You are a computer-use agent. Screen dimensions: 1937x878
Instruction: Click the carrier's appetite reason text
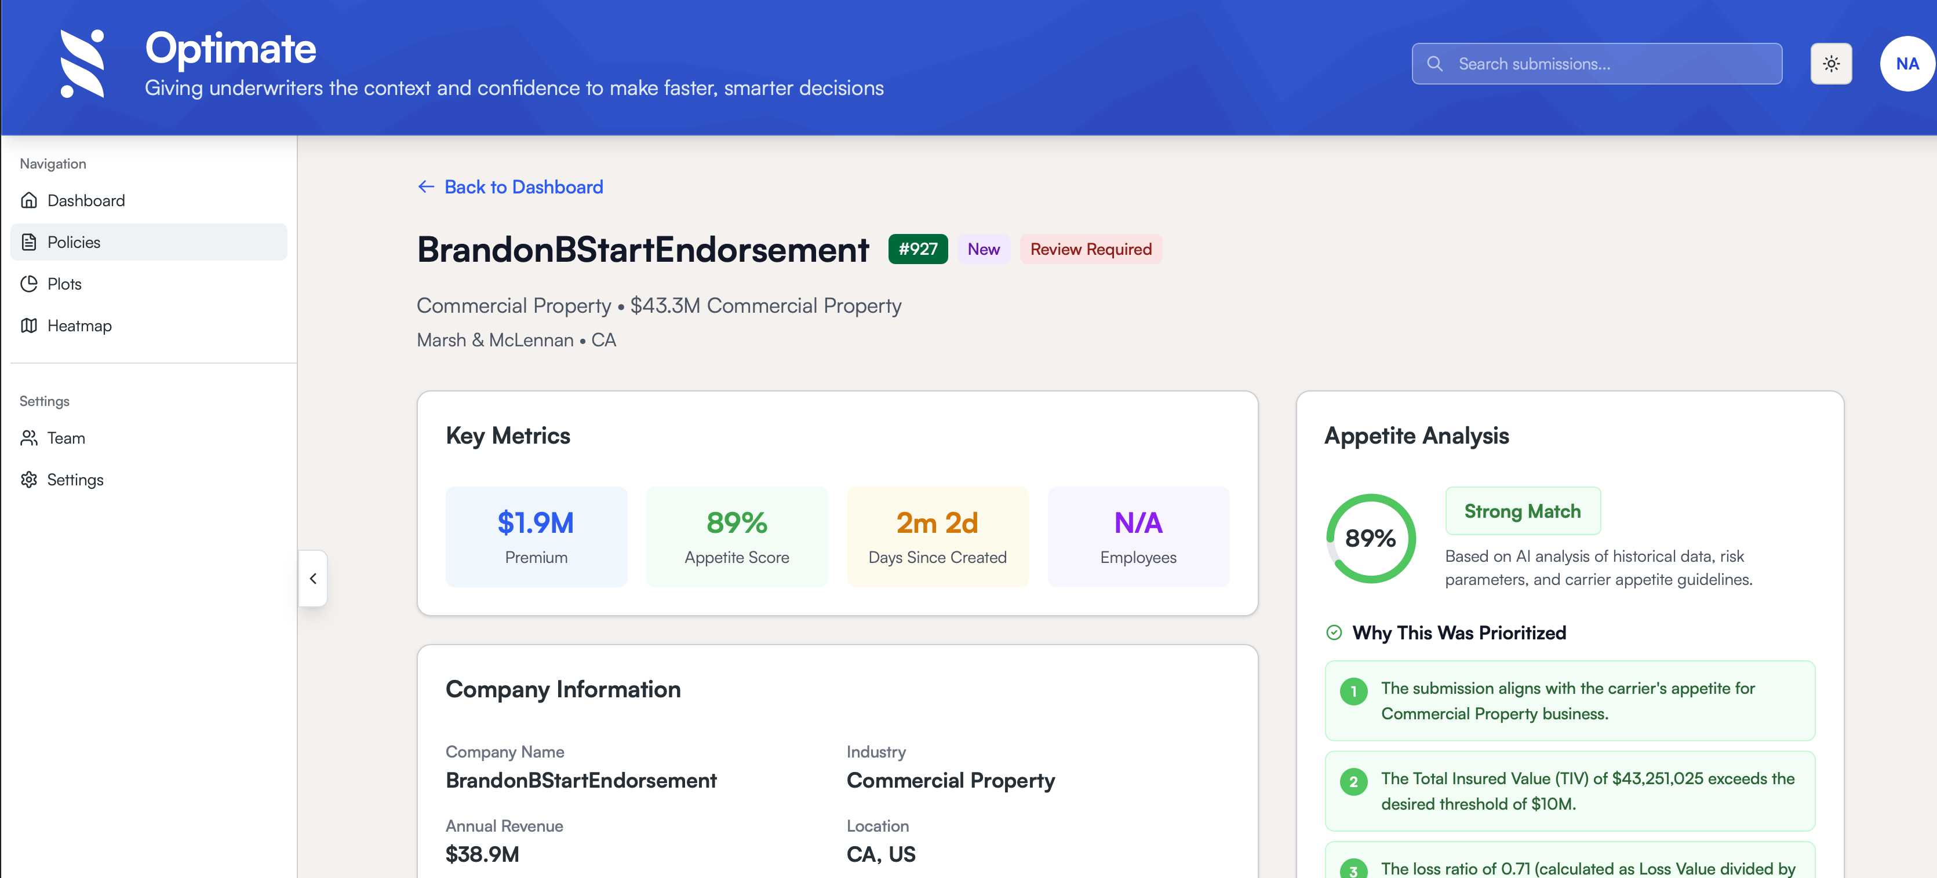point(1568,701)
